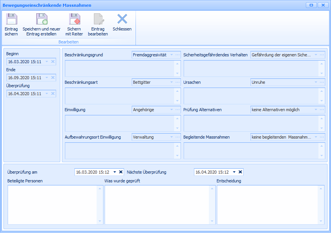Click the Schliessen X icon in toolbar
Image resolution: width=331 pixels, height=233 pixels.
[x=122, y=19]
